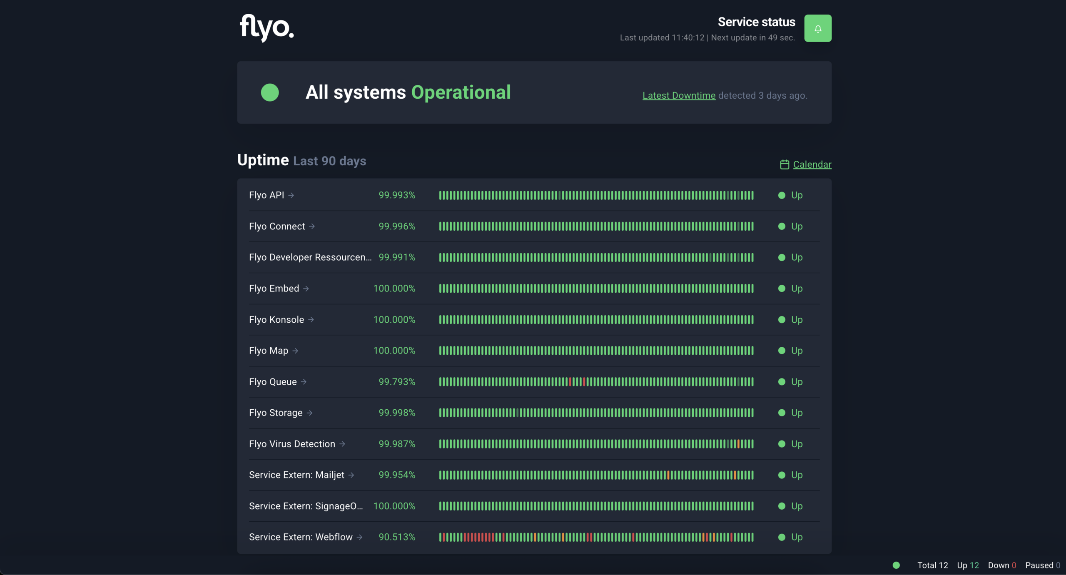This screenshot has width=1066, height=575.
Task: Click the 99.998% uptime value
Action: click(397, 413)
